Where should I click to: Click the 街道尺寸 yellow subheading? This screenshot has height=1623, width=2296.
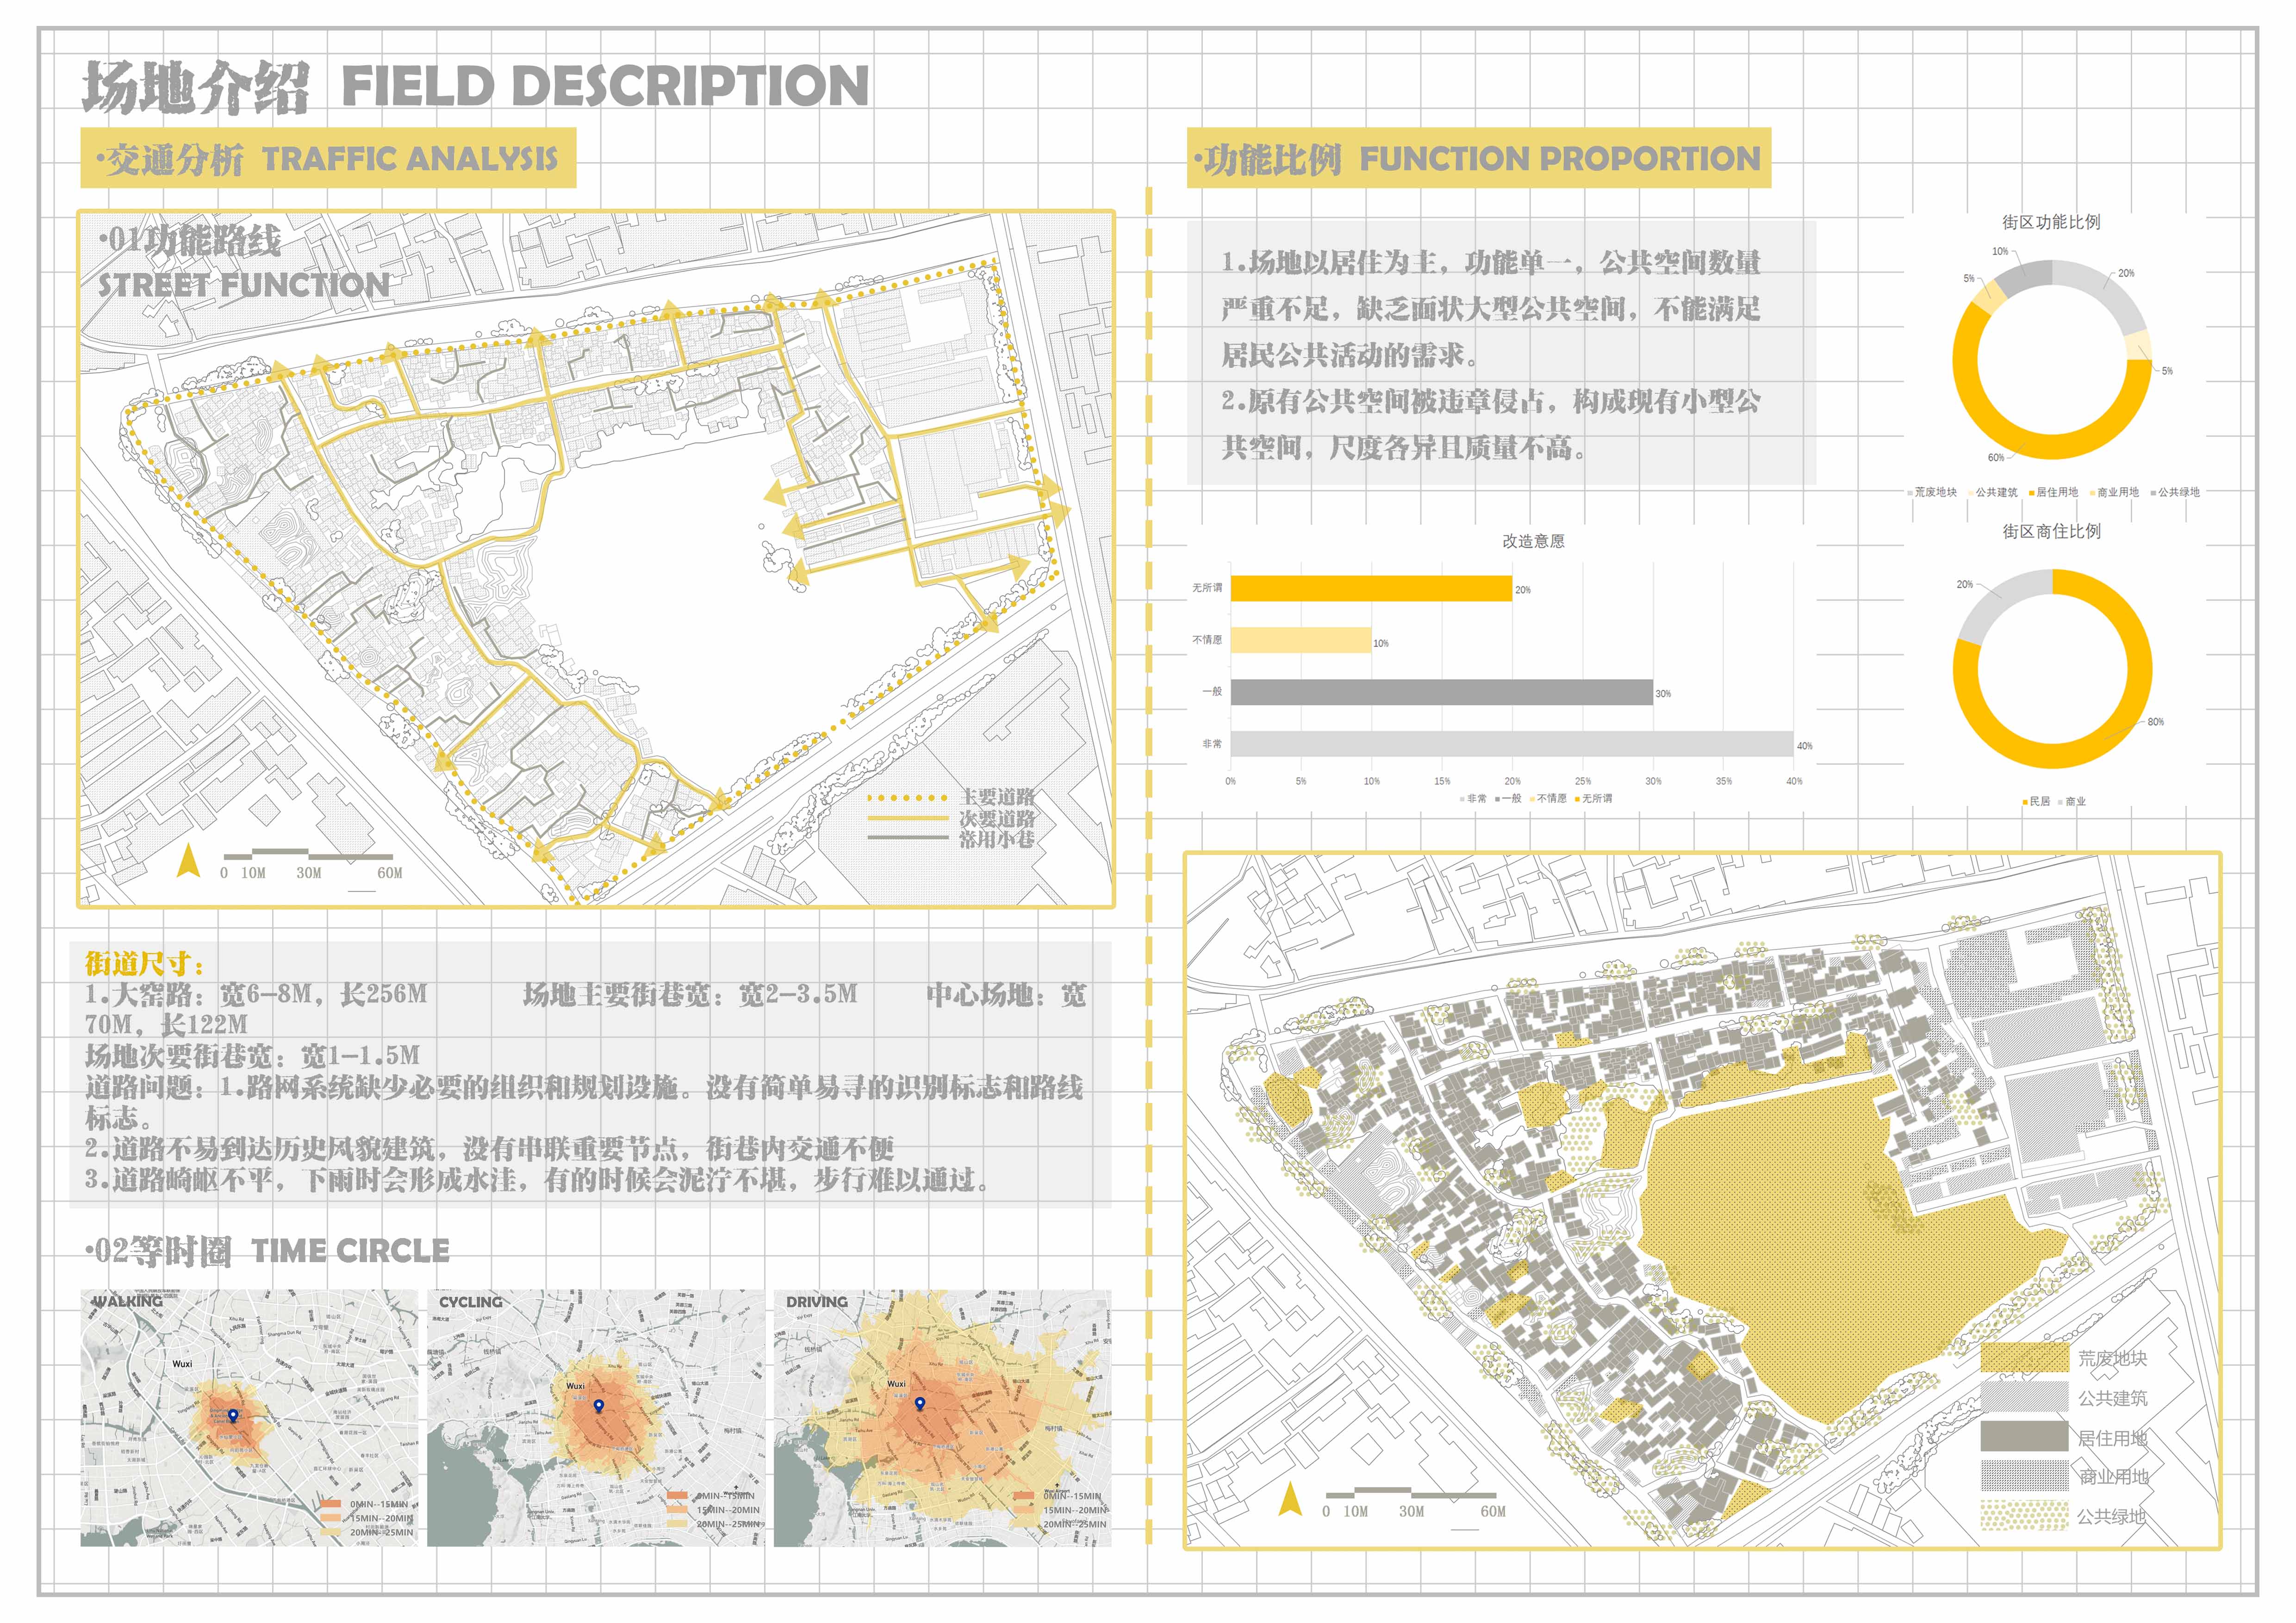pos(145,963)
